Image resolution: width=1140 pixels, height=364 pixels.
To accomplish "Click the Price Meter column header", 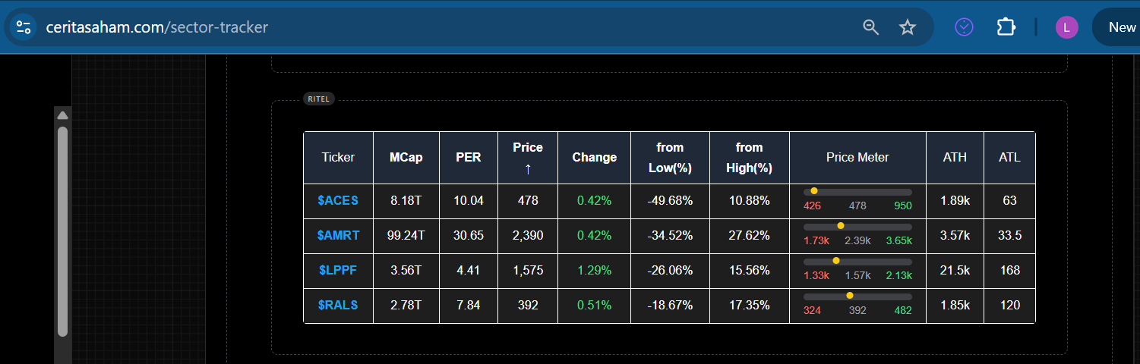I will (x=857, y=158).
